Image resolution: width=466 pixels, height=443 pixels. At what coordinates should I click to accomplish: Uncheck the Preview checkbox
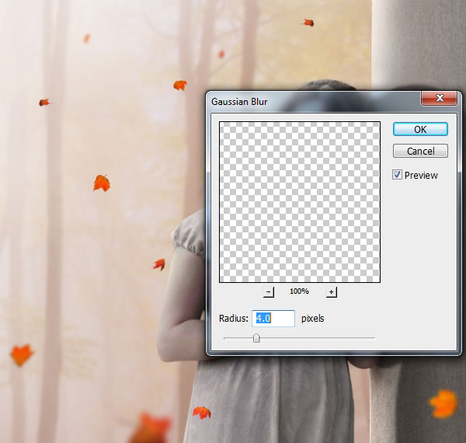[x=397, y=175]
